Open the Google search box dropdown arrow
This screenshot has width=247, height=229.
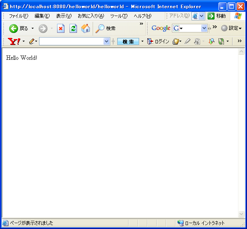click(204, 29)
